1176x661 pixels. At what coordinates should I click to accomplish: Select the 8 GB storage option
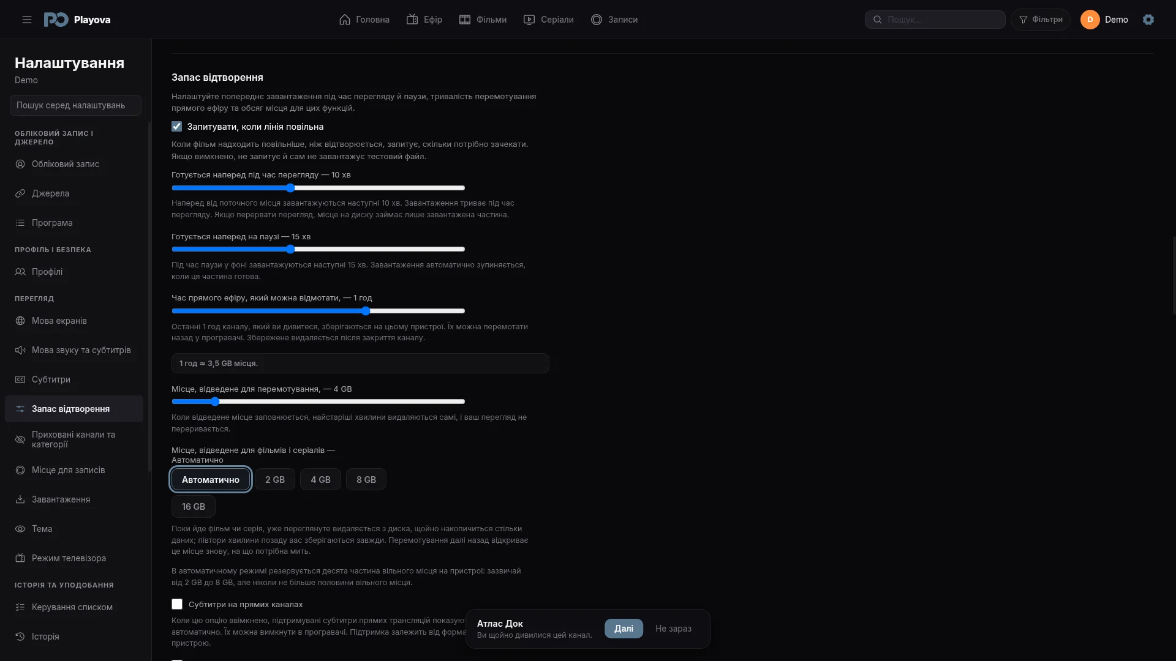tap(366, 479)
